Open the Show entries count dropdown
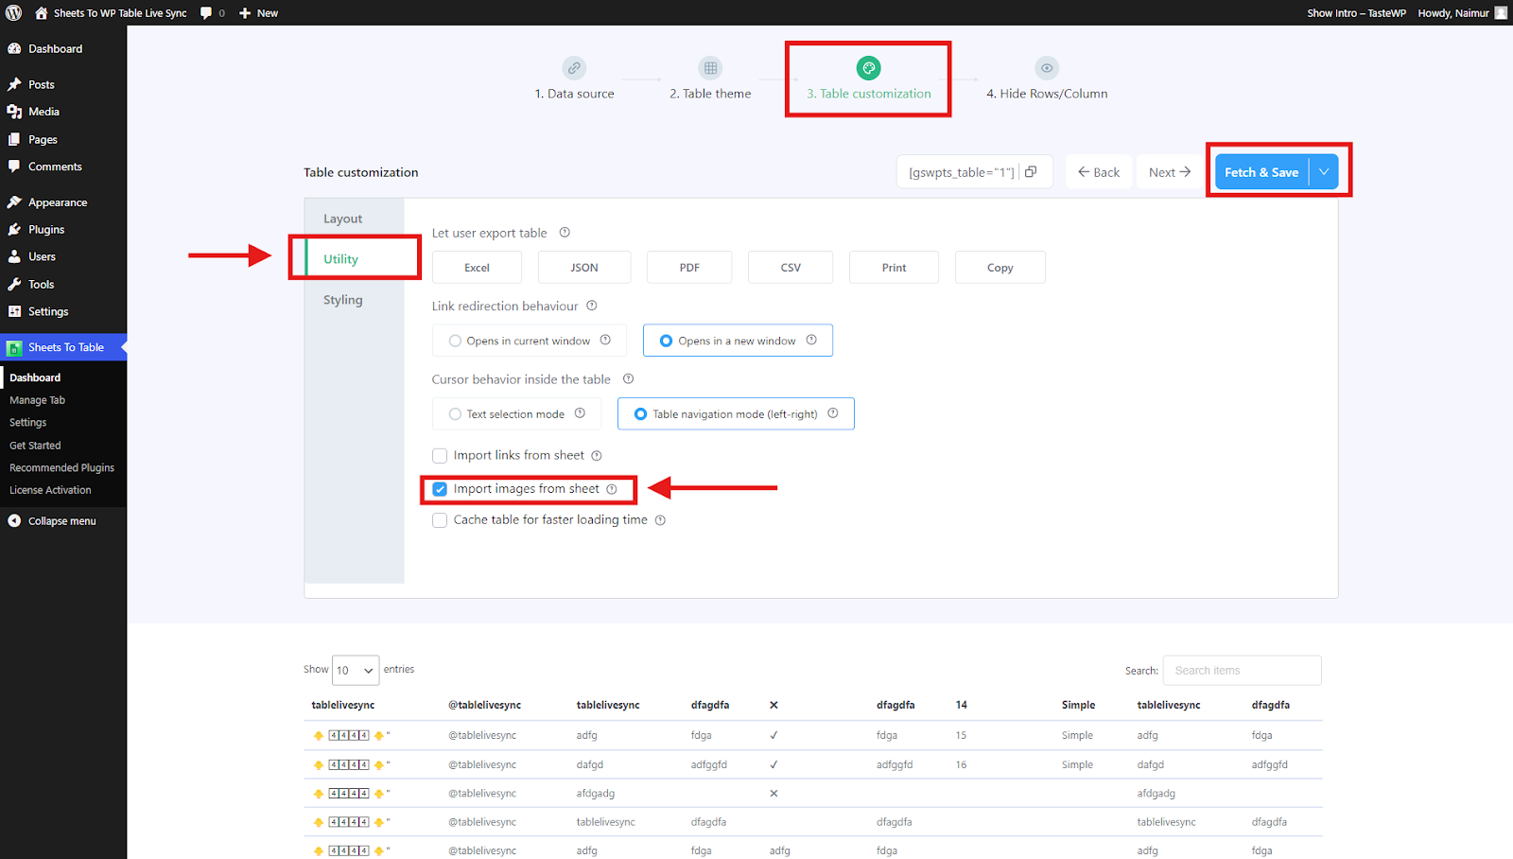Viewport: 1513px width, 859px height. pos(356,671)
